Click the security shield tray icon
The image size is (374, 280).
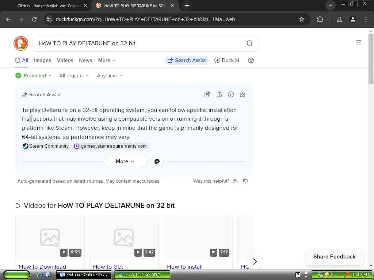(x=327, y=275)
